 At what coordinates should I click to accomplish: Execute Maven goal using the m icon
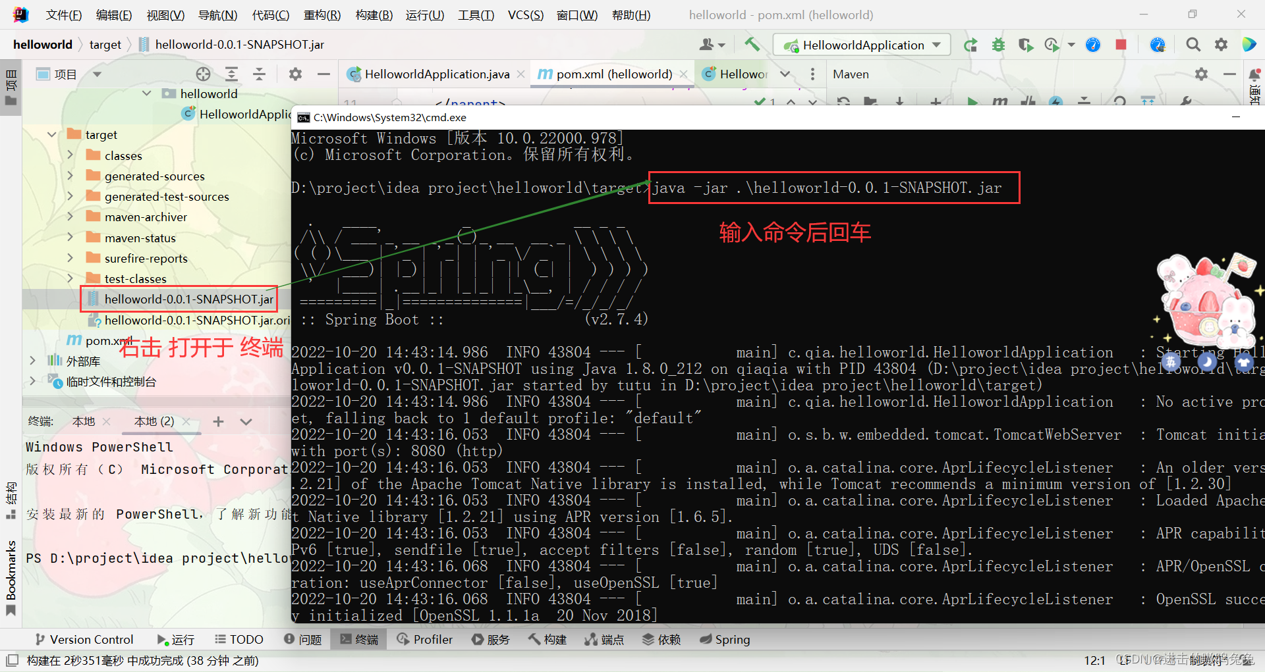pyautogui.click(x=999, y=102)
